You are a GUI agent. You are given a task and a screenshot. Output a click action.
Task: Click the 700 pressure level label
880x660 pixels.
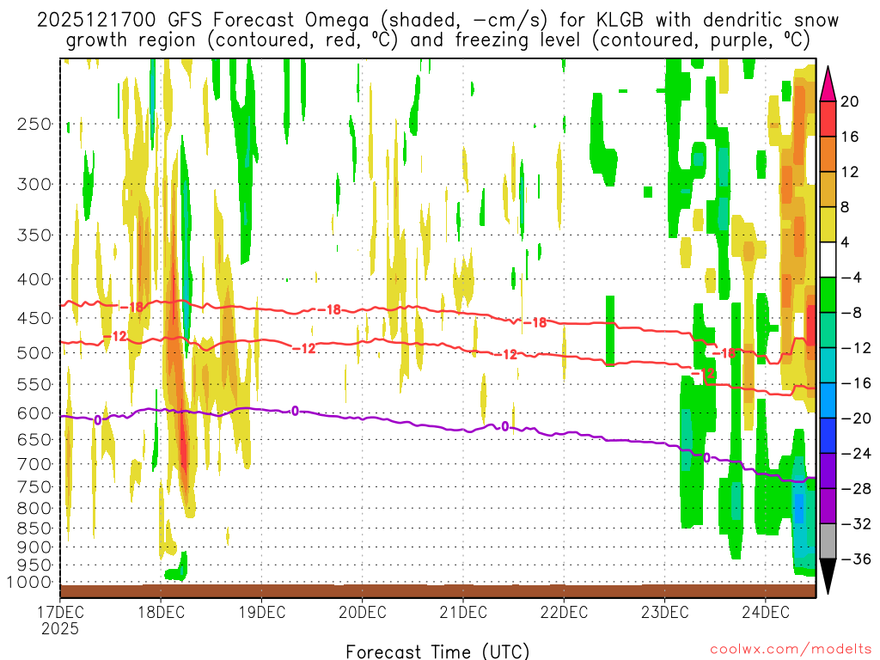[x=34, y=464]
